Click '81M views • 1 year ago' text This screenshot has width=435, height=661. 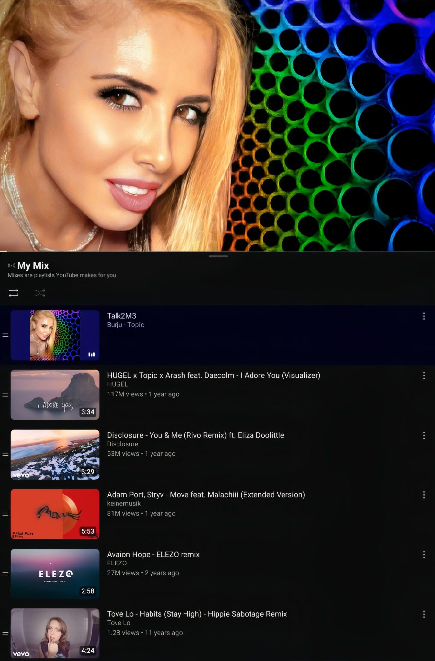point(141,514)
